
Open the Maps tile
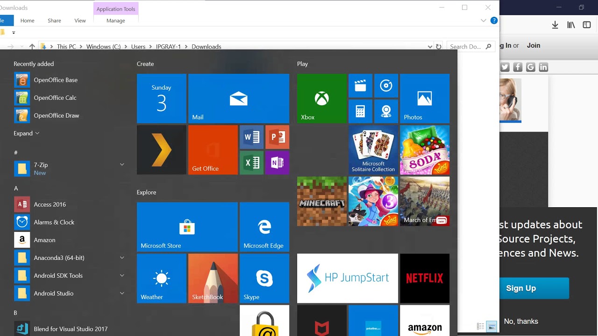386,112
